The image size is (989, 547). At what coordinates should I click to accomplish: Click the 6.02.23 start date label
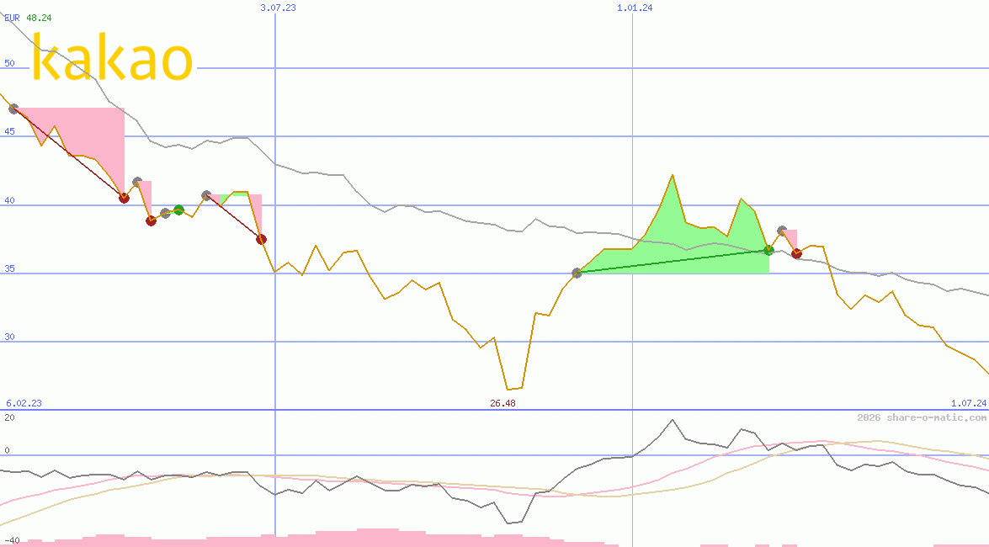[x=24, y=403]
